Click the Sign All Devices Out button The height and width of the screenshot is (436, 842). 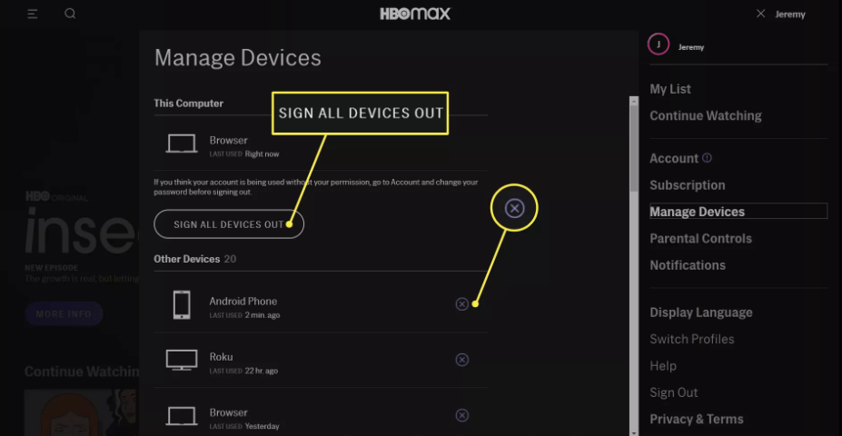[229, 224]
